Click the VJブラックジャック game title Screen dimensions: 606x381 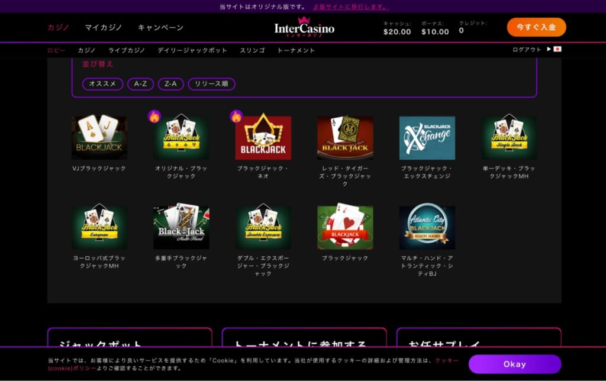click(99, 169)
